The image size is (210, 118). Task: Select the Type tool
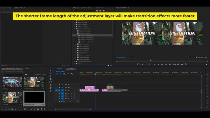tap(51, 91)
